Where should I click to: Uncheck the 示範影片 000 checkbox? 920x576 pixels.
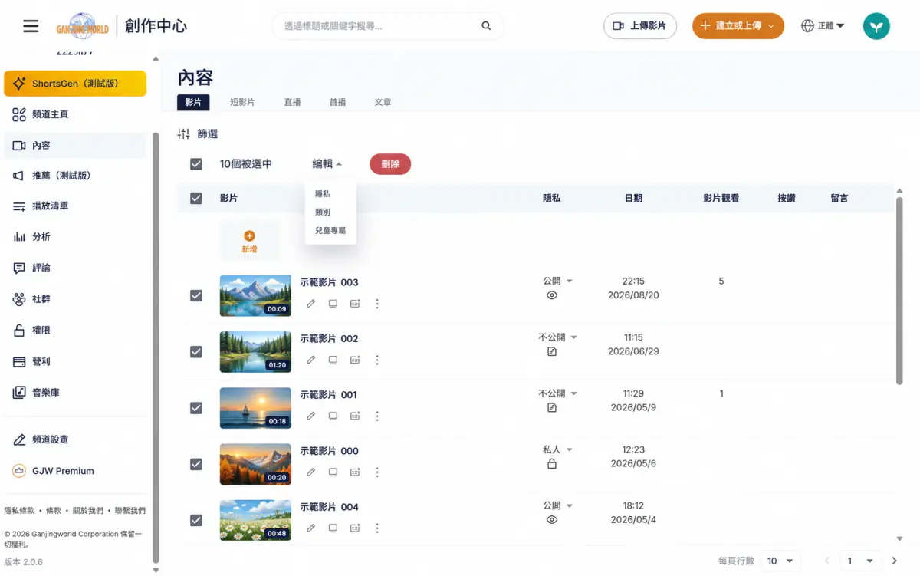click(196, 464)
